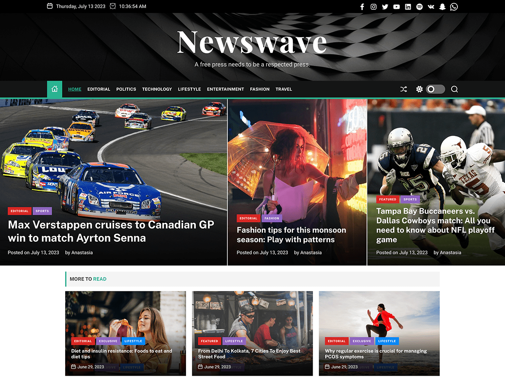Screen dimensions: 505x379
Task: Switch to the TRAVEL section
Action: click(284, 89)
